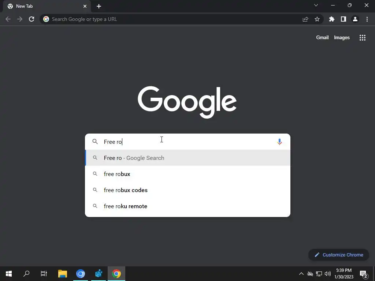Image resolution: width=375 pixels, height=281 pixels.
Task: Open Images link
Action: [x=342, y=38]
